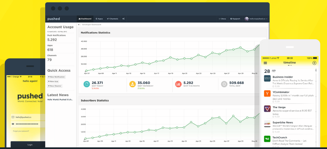Click the 509.668 total sent value
Image resolution: width=327 pixels, height=149 pixels.
tap(236, 83)
